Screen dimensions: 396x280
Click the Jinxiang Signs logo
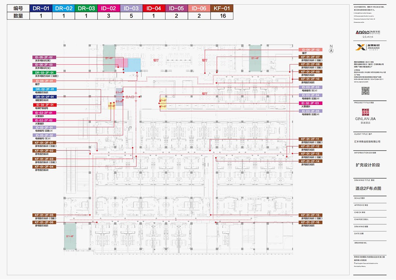coord(369,47)
